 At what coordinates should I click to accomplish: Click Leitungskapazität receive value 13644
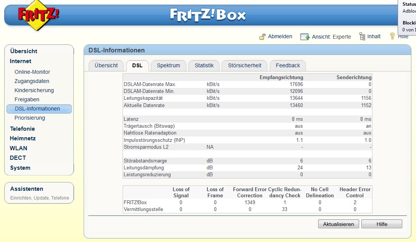(x=296, y=98)
